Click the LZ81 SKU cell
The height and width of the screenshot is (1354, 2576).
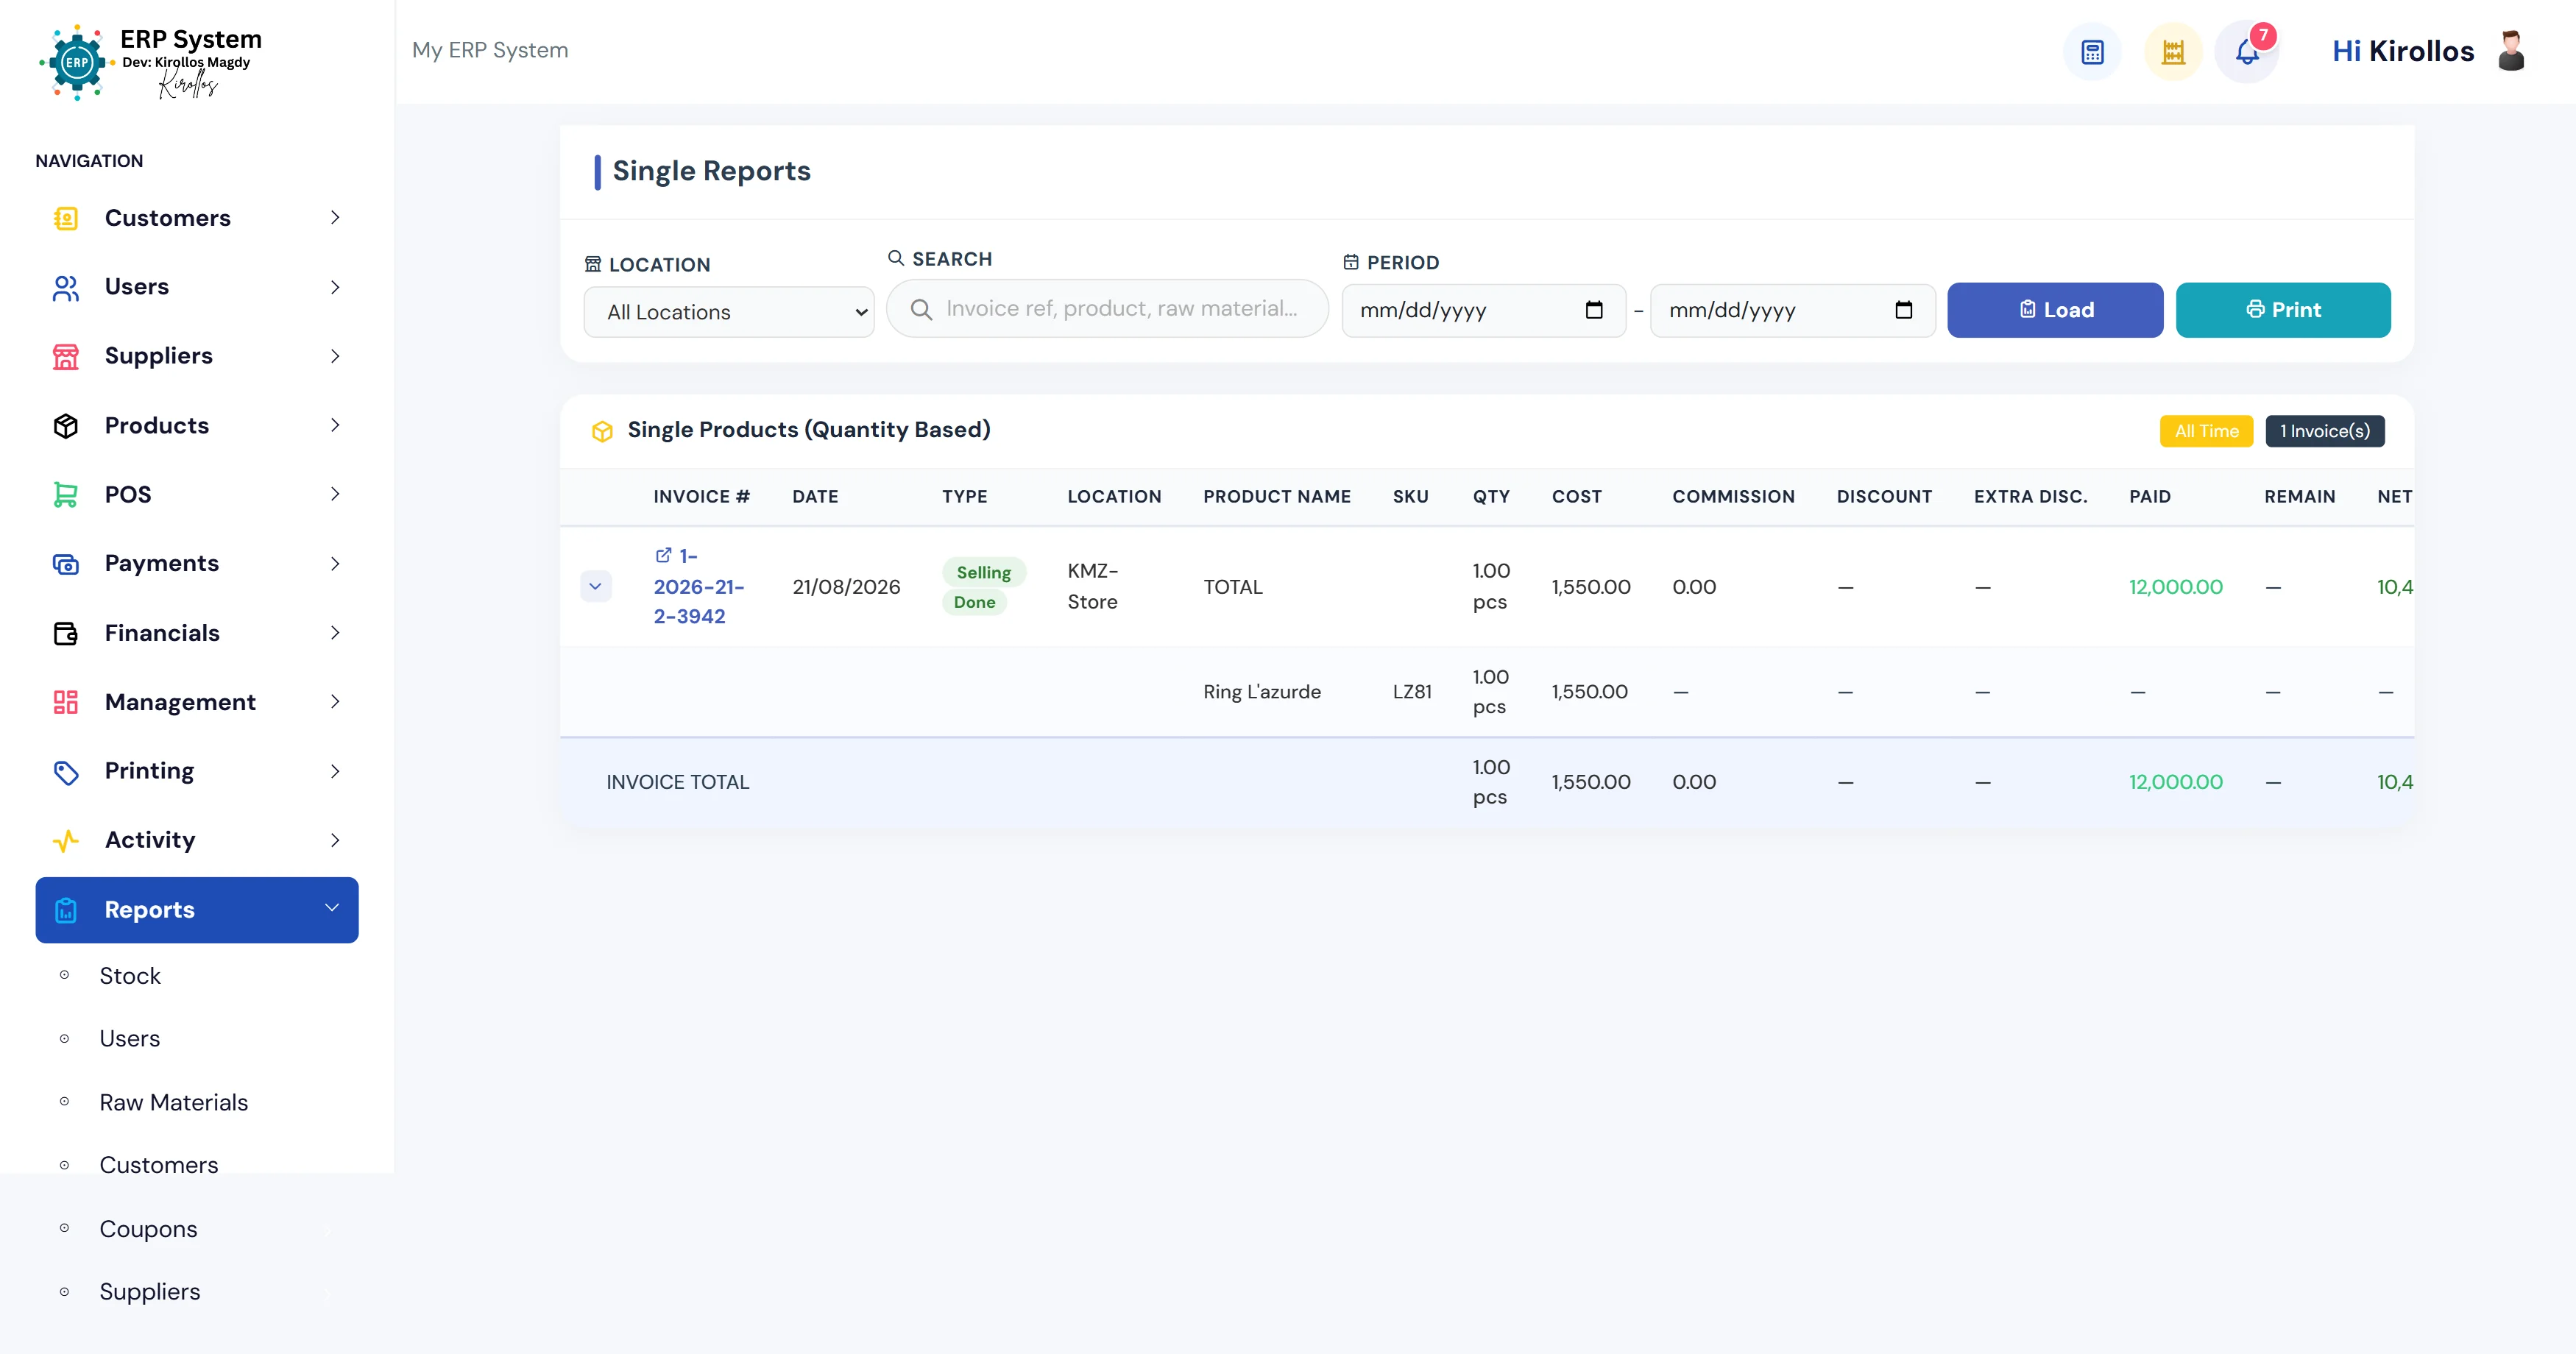[x=1412, y=692]
